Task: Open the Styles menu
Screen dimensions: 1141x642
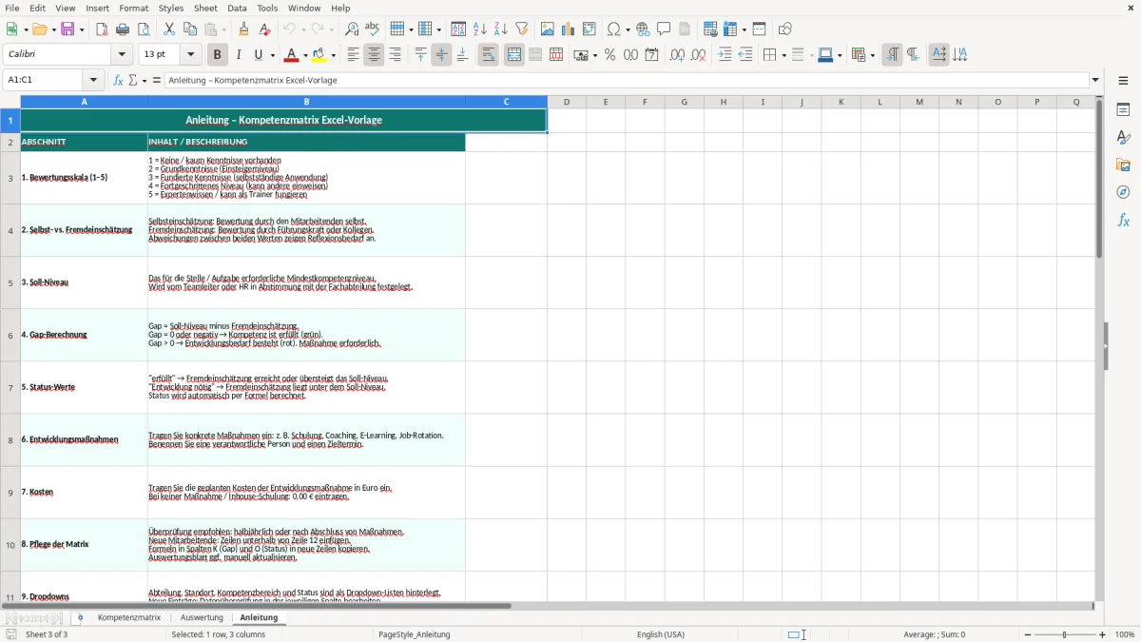Action: tap(171, 8)
